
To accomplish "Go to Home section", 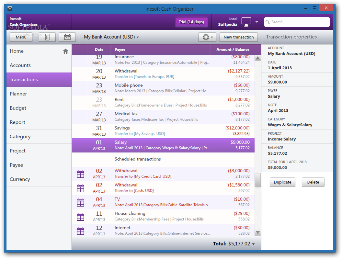I will click(39, 51).
